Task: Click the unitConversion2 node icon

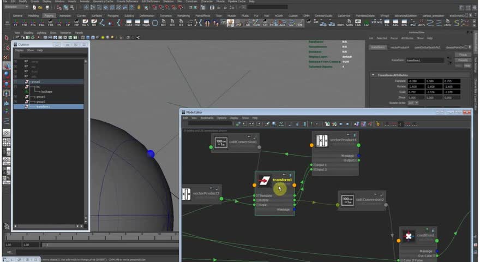Action: tap(347, 200)
